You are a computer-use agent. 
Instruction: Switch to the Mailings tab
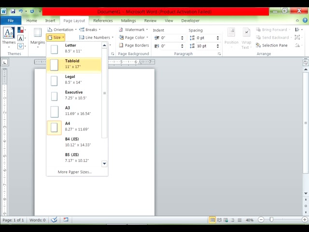coord(128,20)
